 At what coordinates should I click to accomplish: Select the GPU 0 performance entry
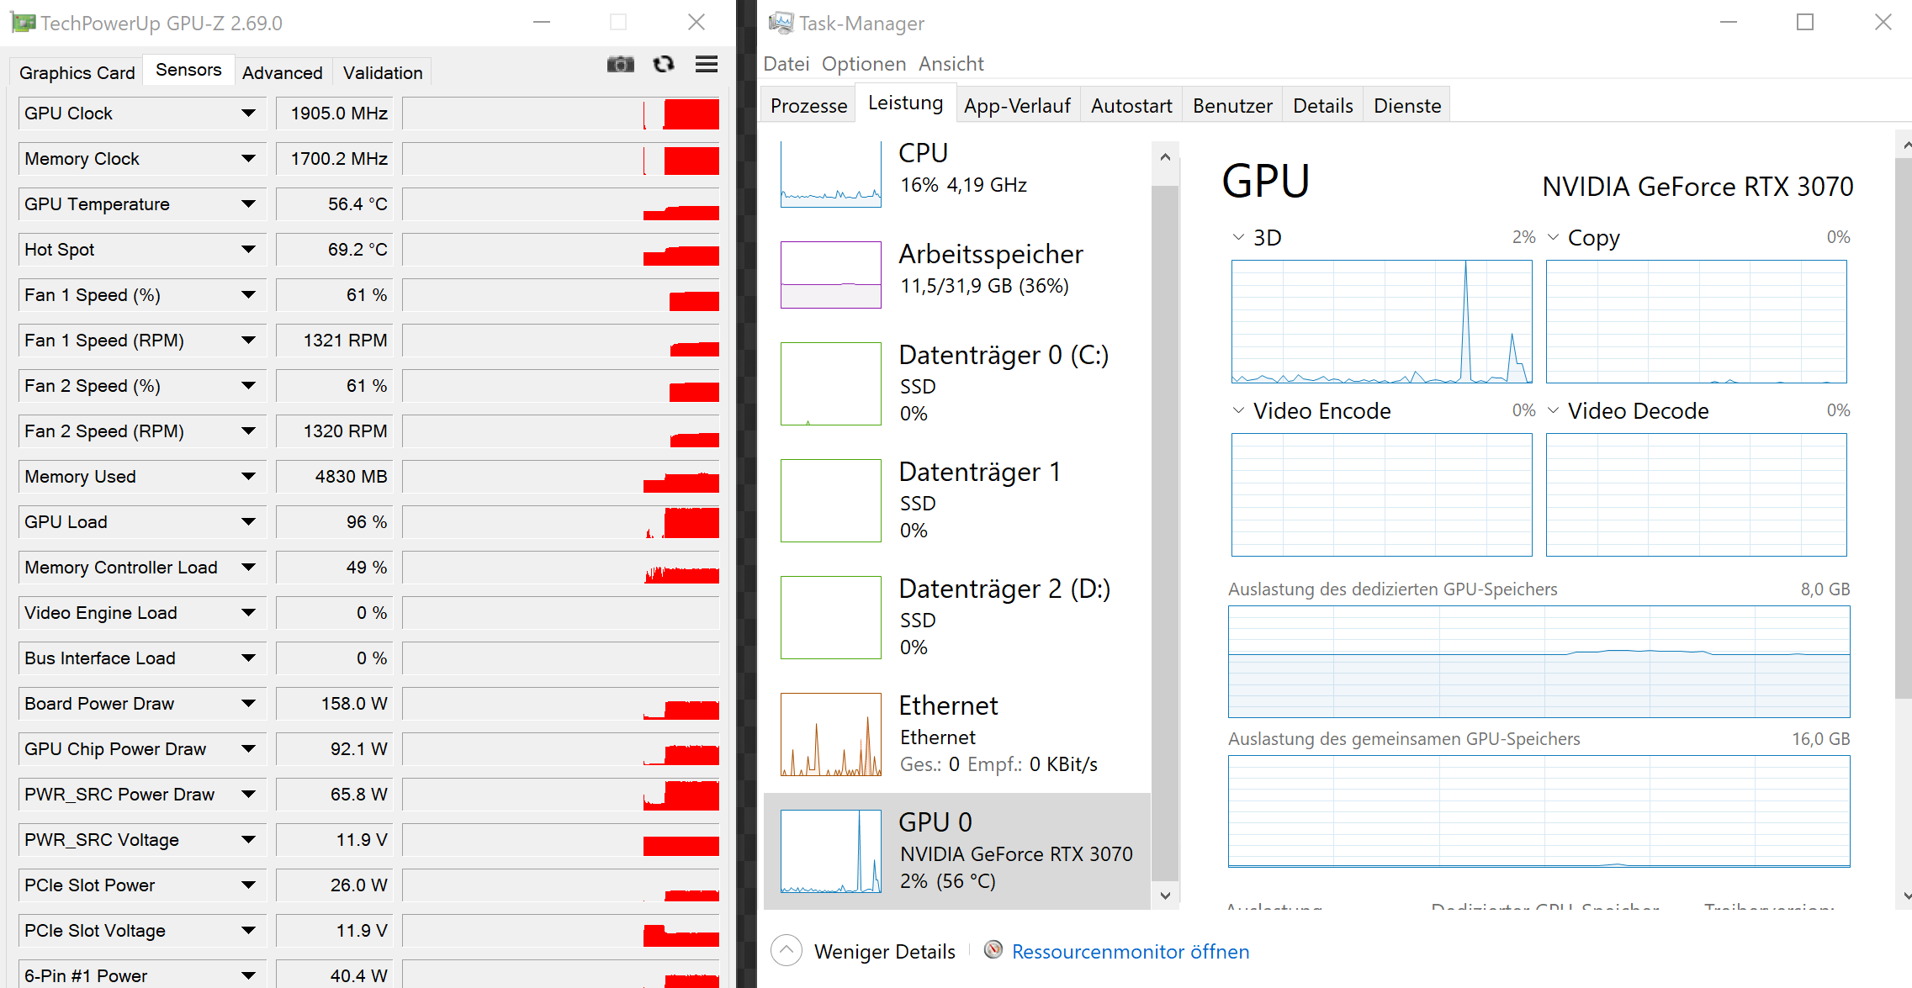(956, 851)
